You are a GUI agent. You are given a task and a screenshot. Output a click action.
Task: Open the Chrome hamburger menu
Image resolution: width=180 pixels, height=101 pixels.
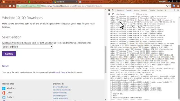[x=178, y=6]
